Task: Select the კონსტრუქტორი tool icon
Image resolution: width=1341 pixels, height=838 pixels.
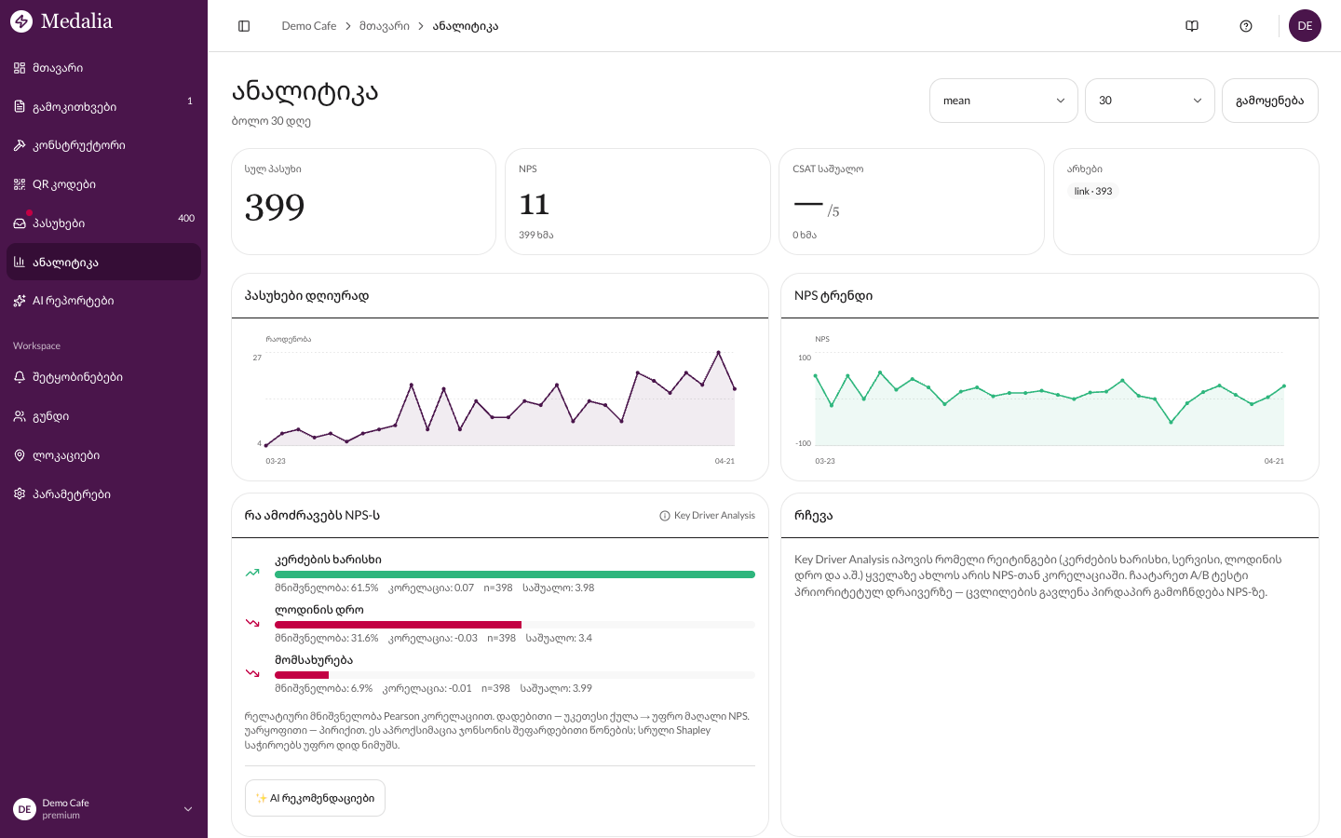Action: (x=19, y=144)
